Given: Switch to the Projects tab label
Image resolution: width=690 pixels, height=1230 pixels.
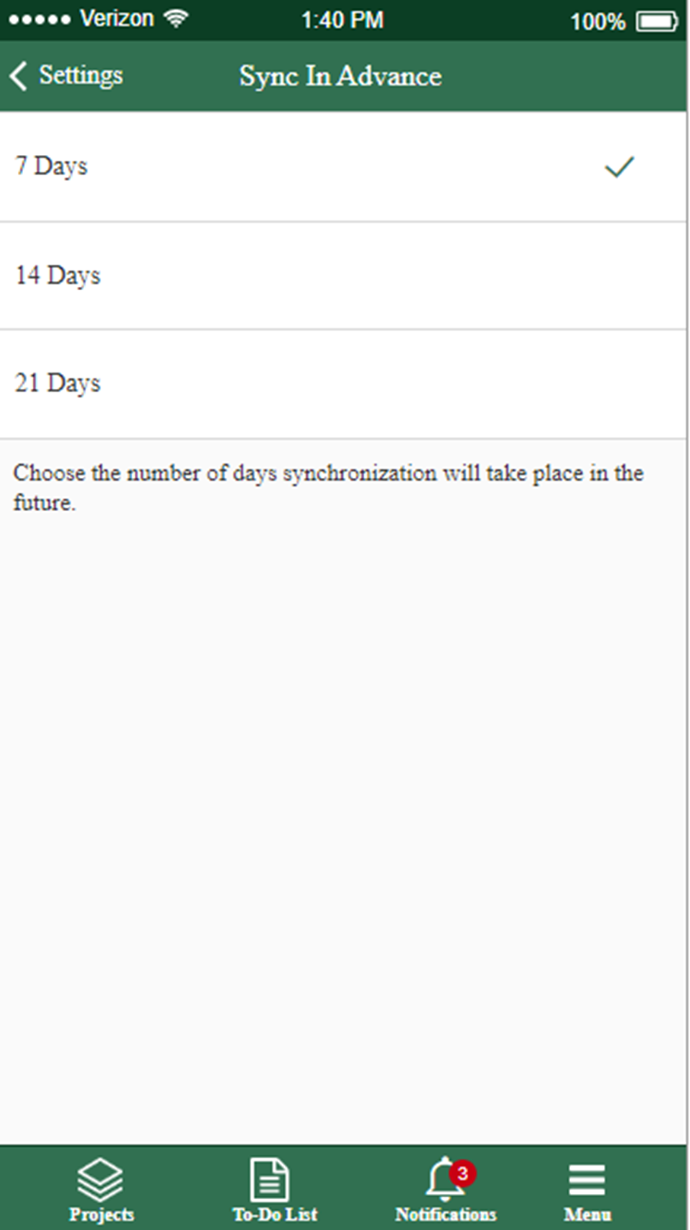Looking at the screenshot, I should (101, 1215).
